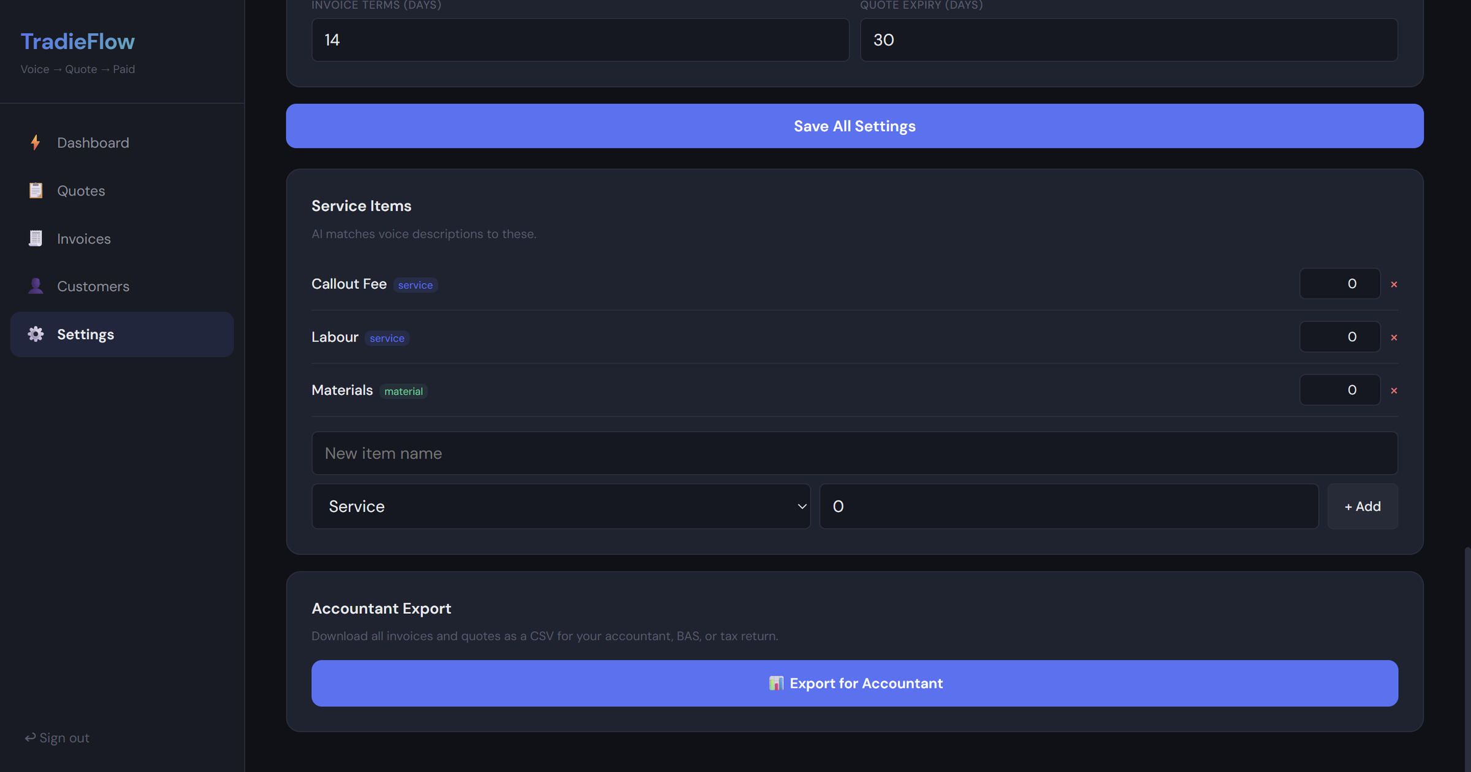The image size is (1471, 772).
Task: Click the Quotes clipboard icon
Action: 36,191
